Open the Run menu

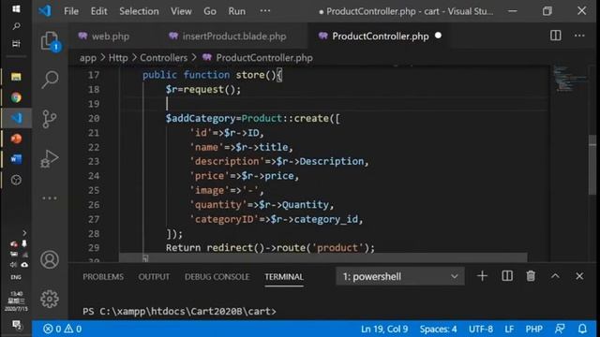237,11
